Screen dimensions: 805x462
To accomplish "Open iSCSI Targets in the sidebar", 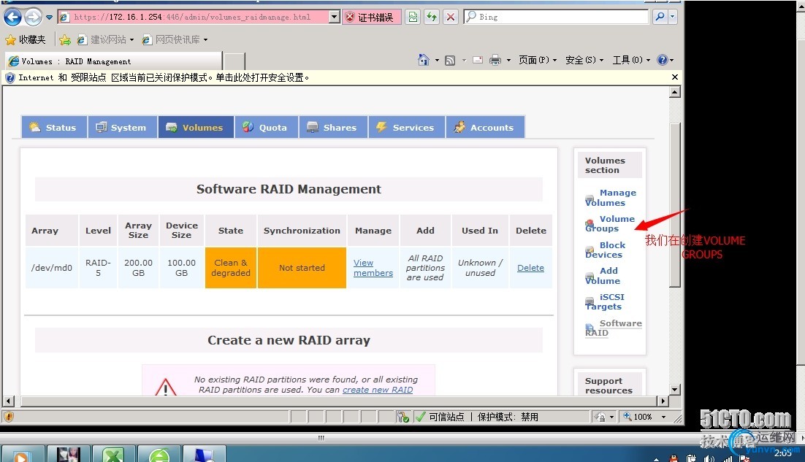I will (x=606, y=301).
